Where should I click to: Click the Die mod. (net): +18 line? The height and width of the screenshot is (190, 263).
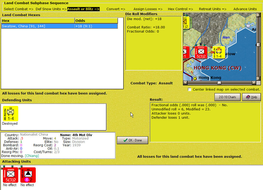coord(144,19)
